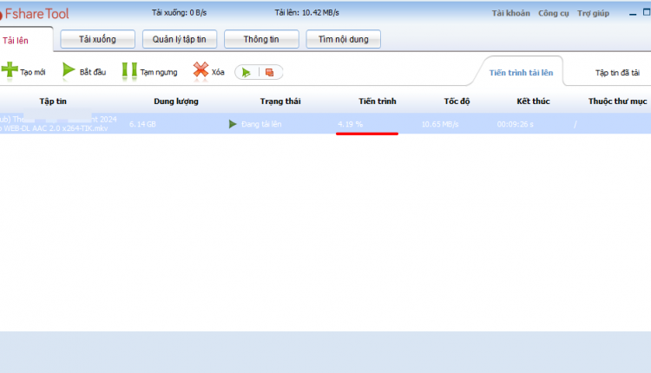
Task: Sort by Thuộc thư mục column header
Action: coord(617,101)
